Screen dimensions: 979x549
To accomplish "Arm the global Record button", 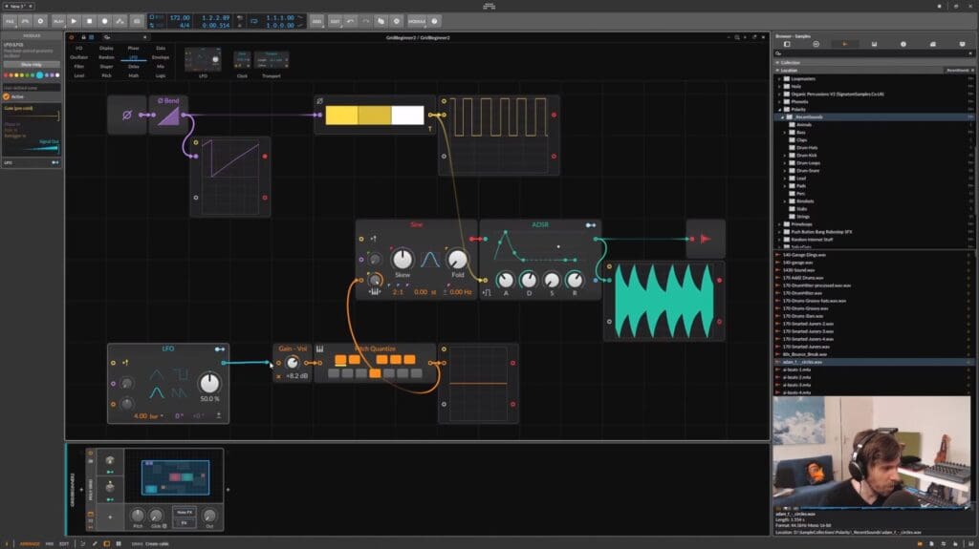I will point(104,21).
